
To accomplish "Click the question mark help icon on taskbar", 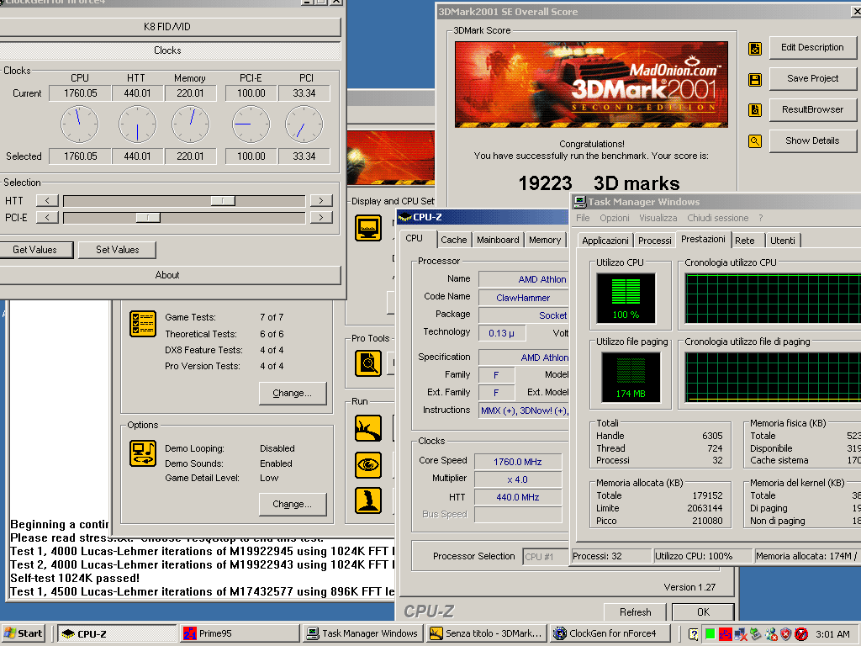I will (x=693, y=634).
